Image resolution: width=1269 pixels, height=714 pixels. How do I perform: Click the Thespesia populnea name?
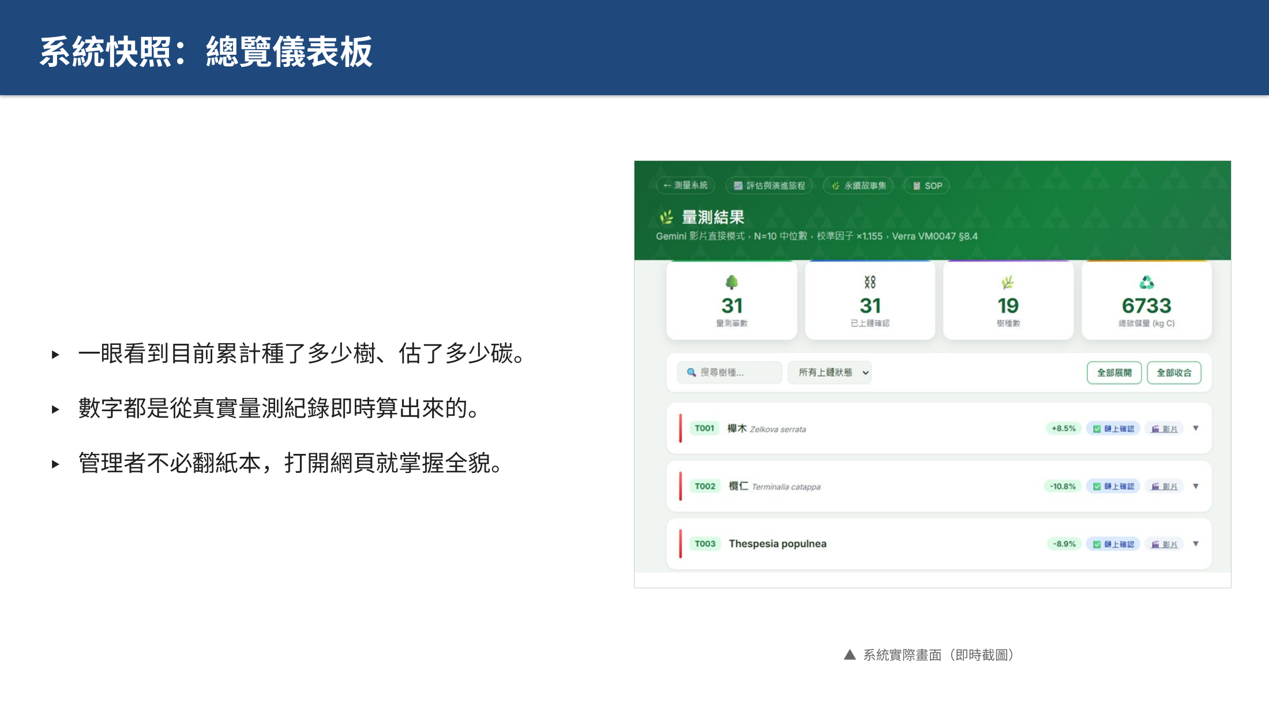(778, 544)
